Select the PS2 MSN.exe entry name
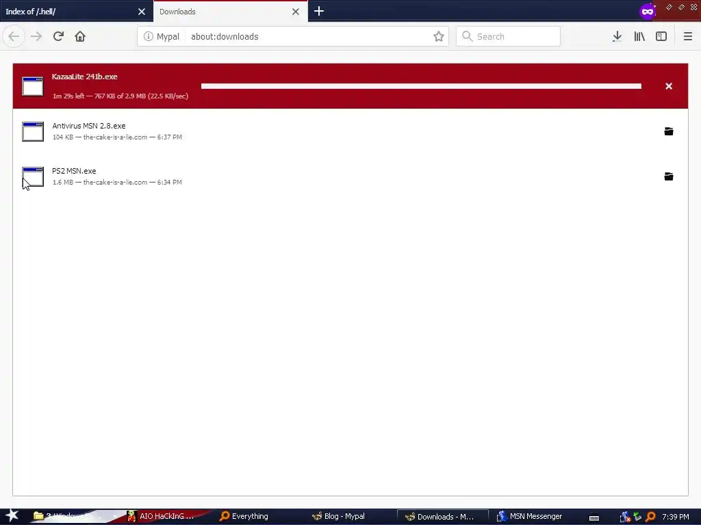Image resolution: width=701 pixels, height=525 pixels. point(74,171)
